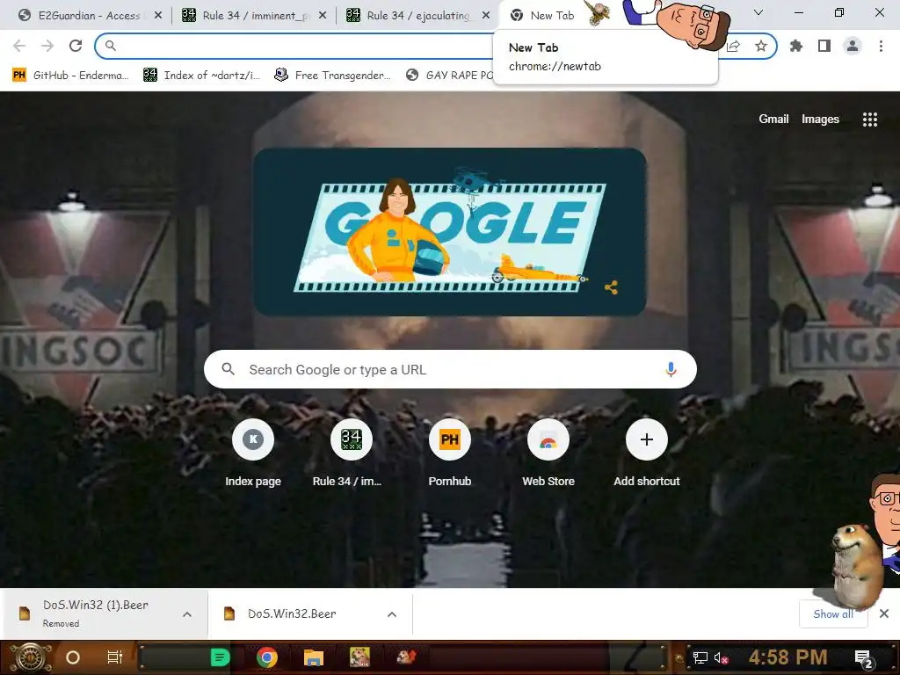Viewport: 900px width, 675px height.
Task: Click the share this page icon
Action: tap(733, 46)
